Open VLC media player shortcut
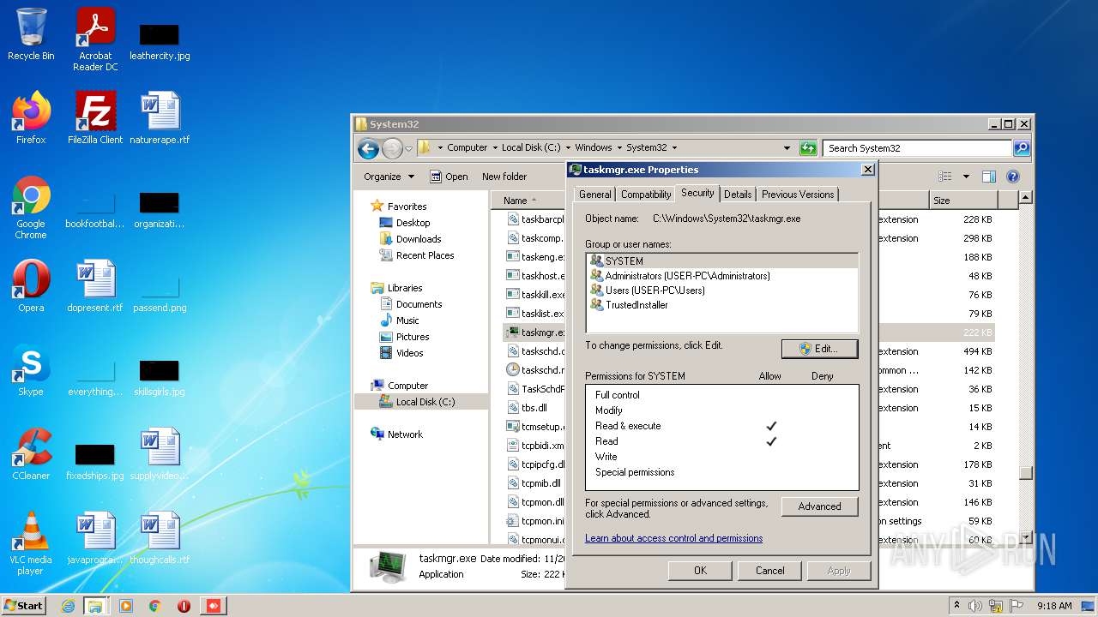The width and height of the screenshot is (1098, 617). [31, 542]
